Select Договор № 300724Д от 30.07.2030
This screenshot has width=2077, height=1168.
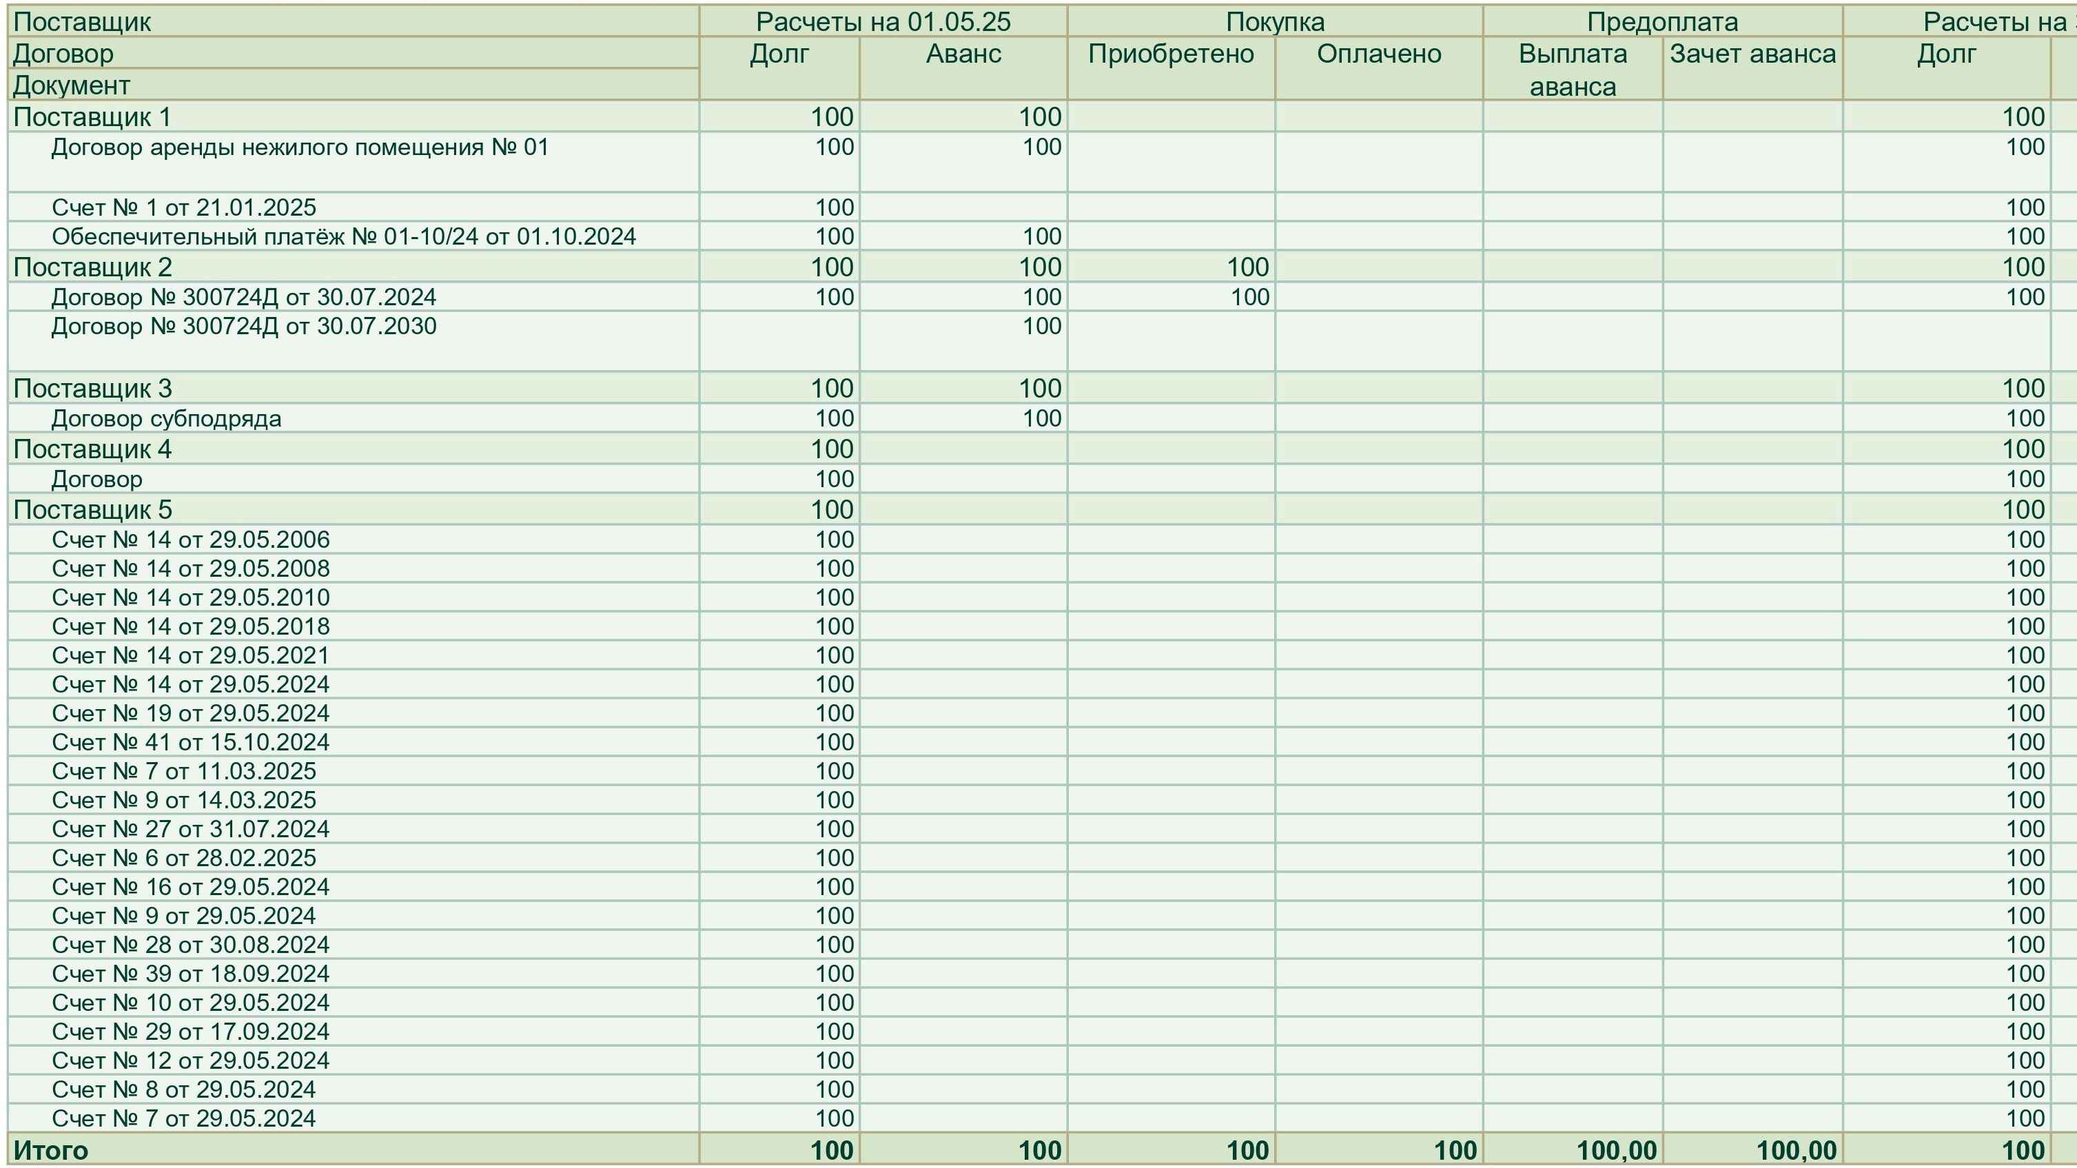coord(243,327)
